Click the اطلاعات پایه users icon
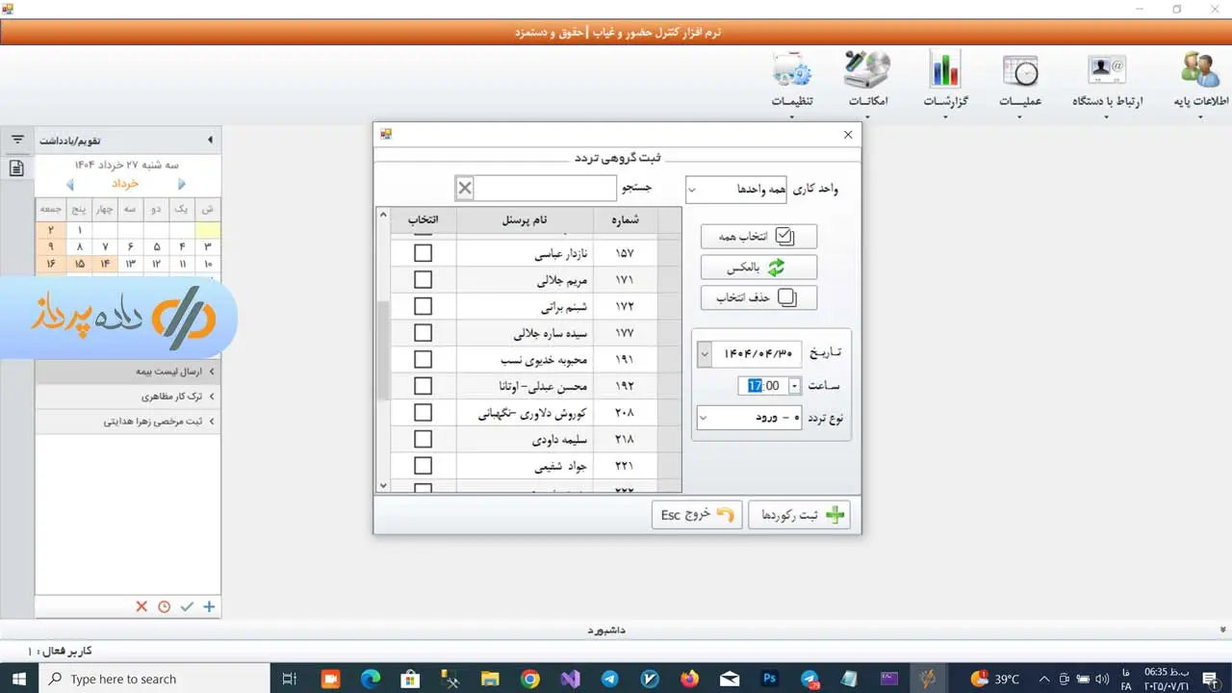The image size is (1232, 693). (1199, 71)
